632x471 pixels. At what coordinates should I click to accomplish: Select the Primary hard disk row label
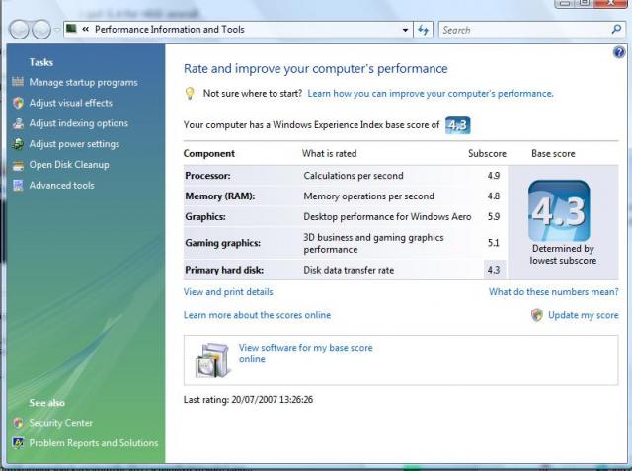point(224,270)
